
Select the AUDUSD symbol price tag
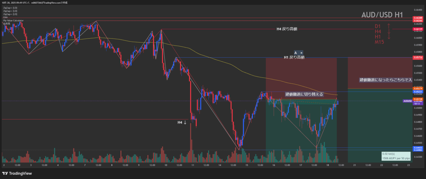coord(408,101)
